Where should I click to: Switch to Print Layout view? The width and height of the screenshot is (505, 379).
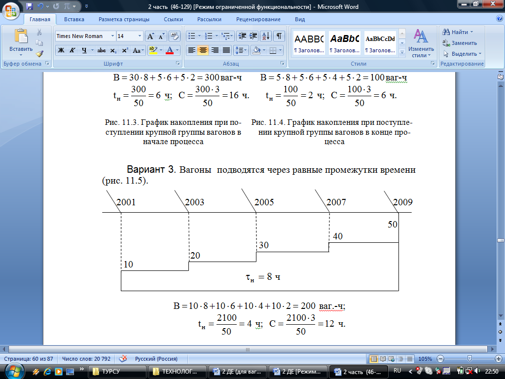[x=374, y=359]
